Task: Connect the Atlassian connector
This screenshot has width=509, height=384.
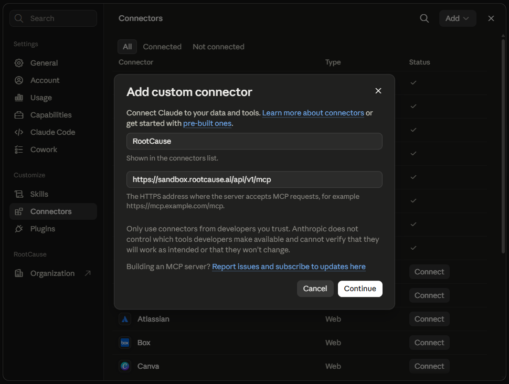Action: (x=429, y=319)
